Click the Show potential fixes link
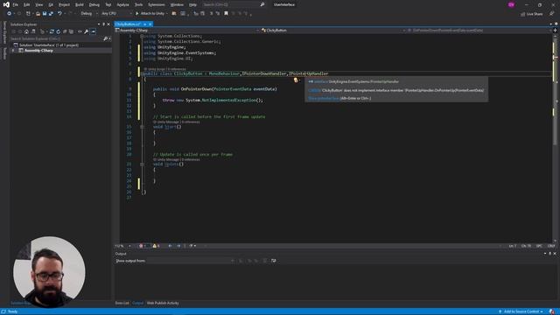 [324, 98]
